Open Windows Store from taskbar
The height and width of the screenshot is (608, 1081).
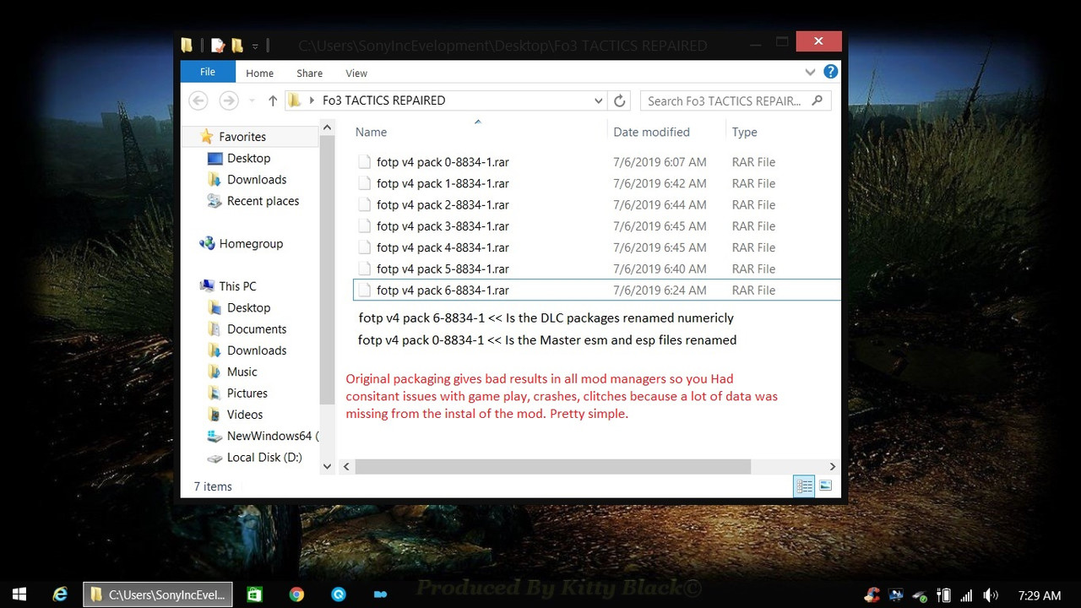(x=254, y=594)
